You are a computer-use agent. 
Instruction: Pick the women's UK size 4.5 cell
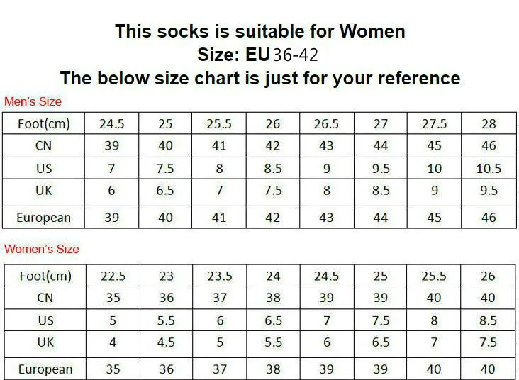click(165, 342)
